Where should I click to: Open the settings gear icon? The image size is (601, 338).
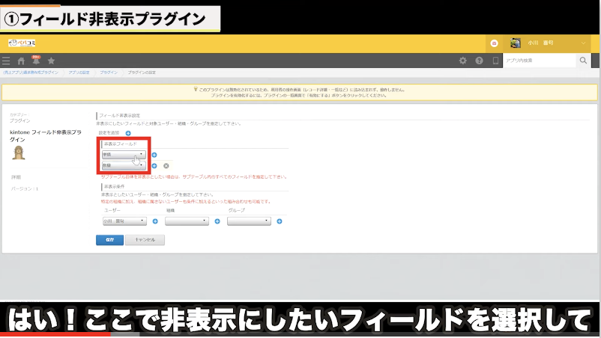pos(462,61)
